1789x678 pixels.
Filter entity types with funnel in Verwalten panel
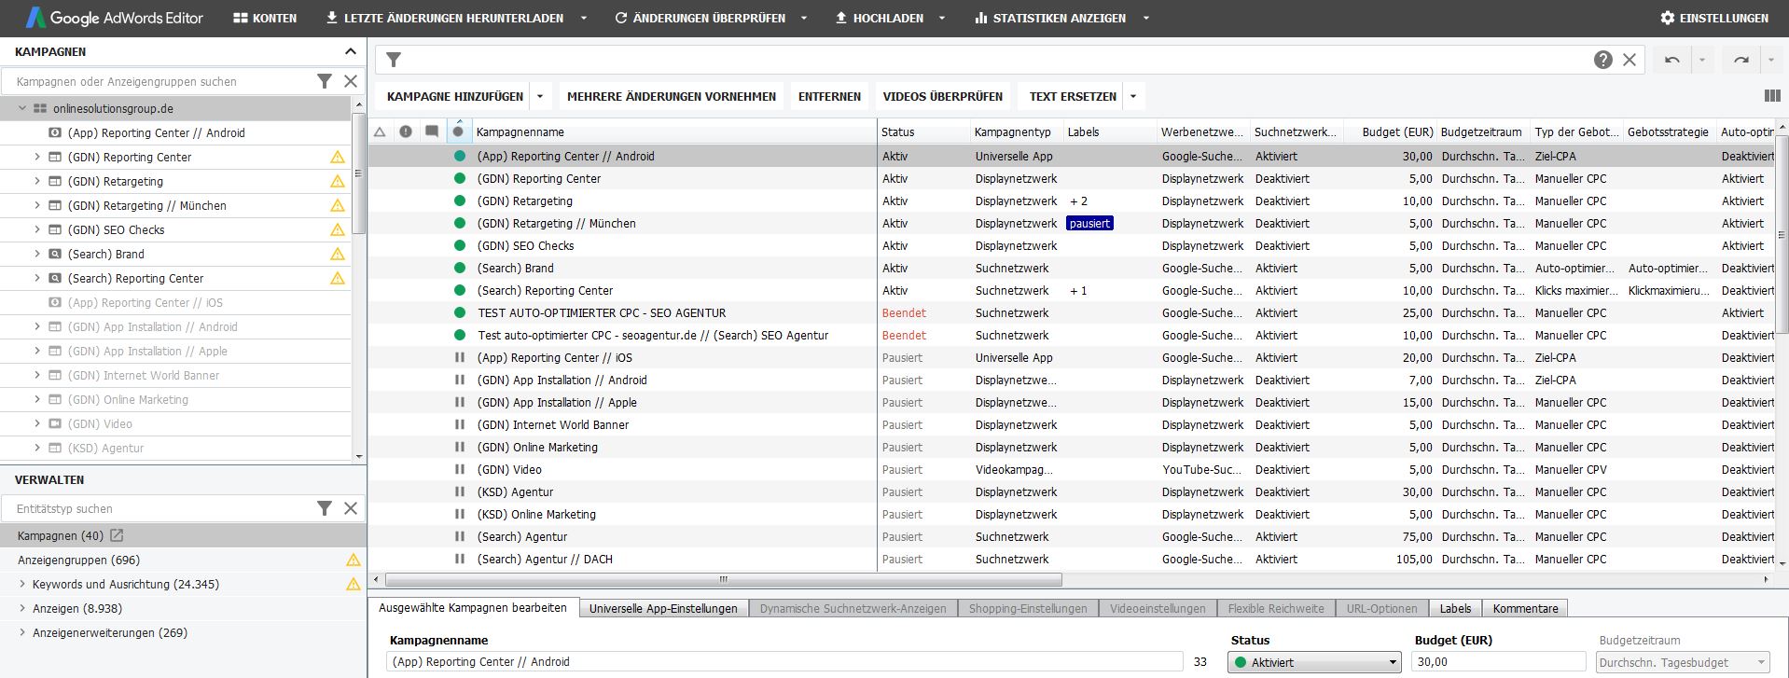point(325,508)
